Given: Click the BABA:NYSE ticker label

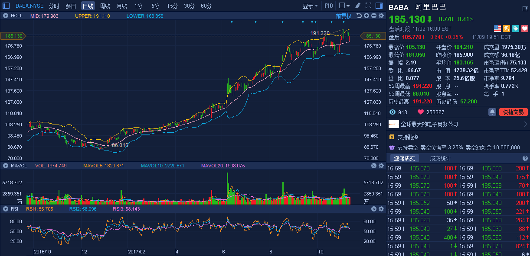Looking at the screenshot, I should [x=29, y=6].
